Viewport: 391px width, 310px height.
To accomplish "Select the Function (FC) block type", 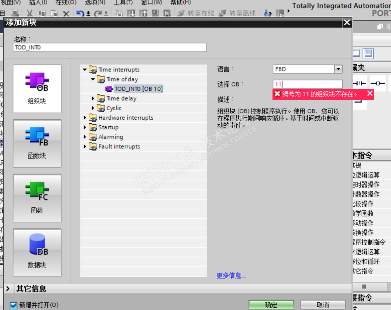I will (37, 198).
